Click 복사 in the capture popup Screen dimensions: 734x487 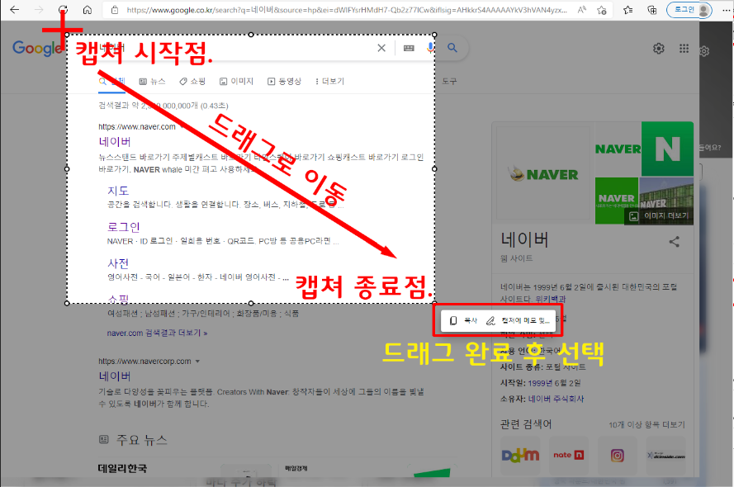pyautogui.click(x=463, y=320)
